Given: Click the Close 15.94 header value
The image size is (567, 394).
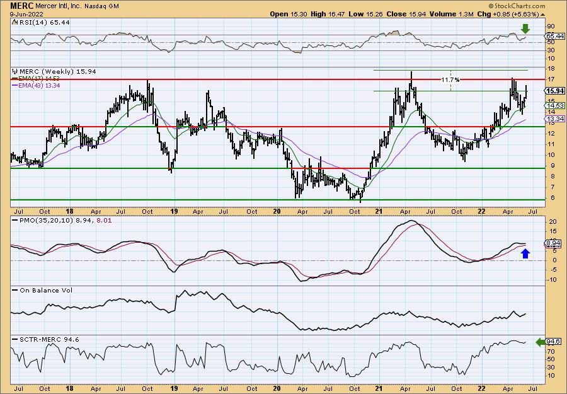Looking at the screenshot, I should coord(406,14).
